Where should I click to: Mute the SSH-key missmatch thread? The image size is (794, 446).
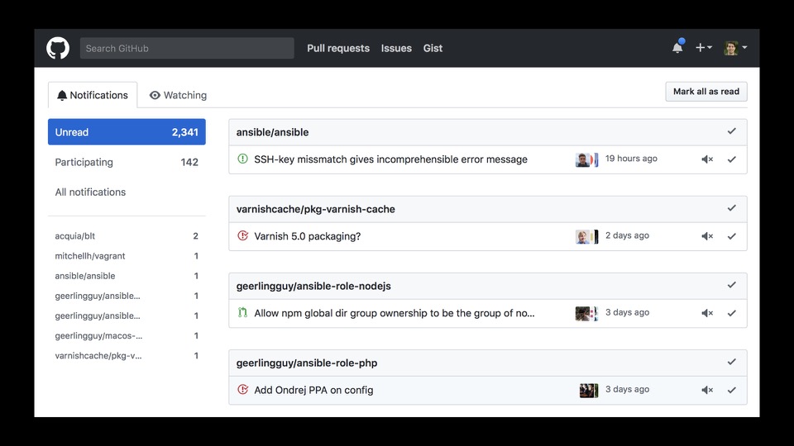(x=707, y=159)
